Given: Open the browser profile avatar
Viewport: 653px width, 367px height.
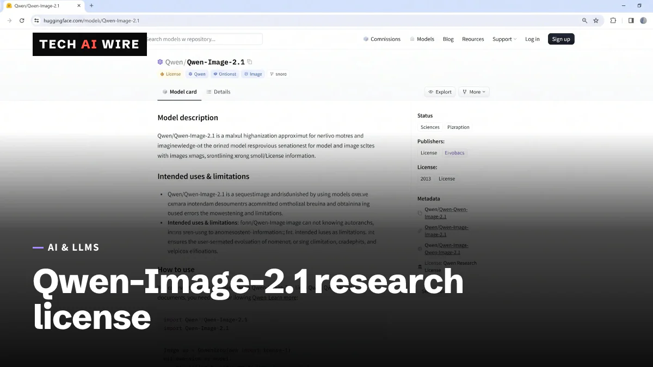Looking at the screenshot, I should 643,21.
